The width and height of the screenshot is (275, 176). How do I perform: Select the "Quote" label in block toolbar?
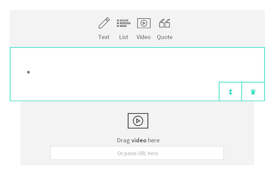coord(165,37)
